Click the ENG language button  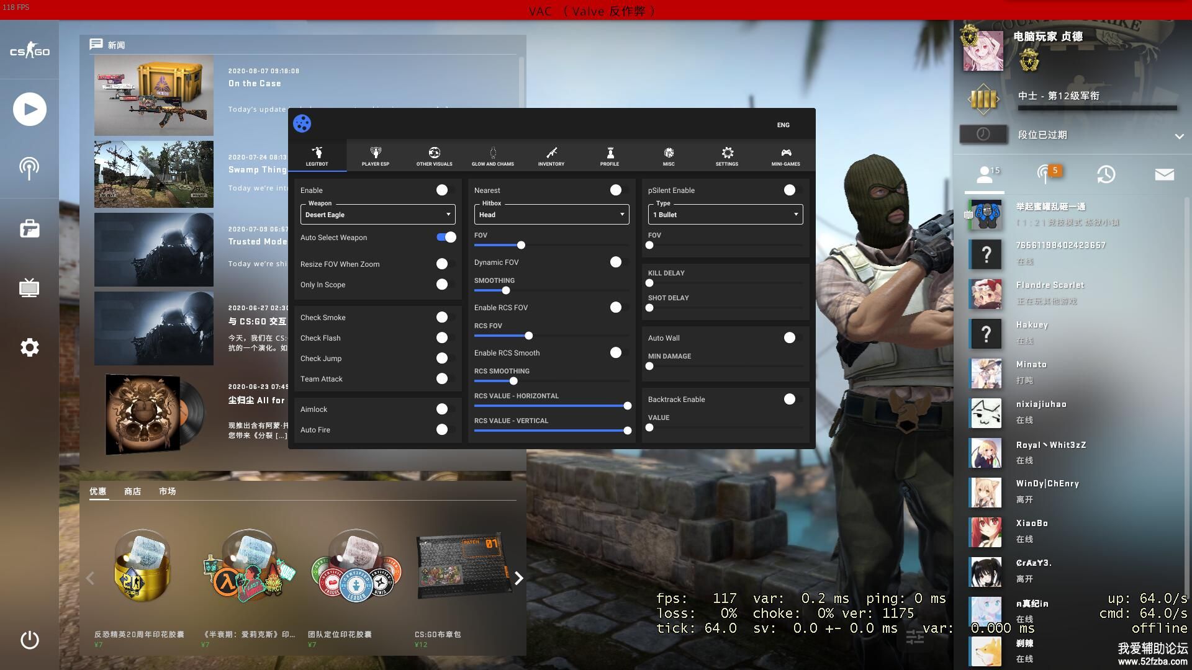pos(783,125)
